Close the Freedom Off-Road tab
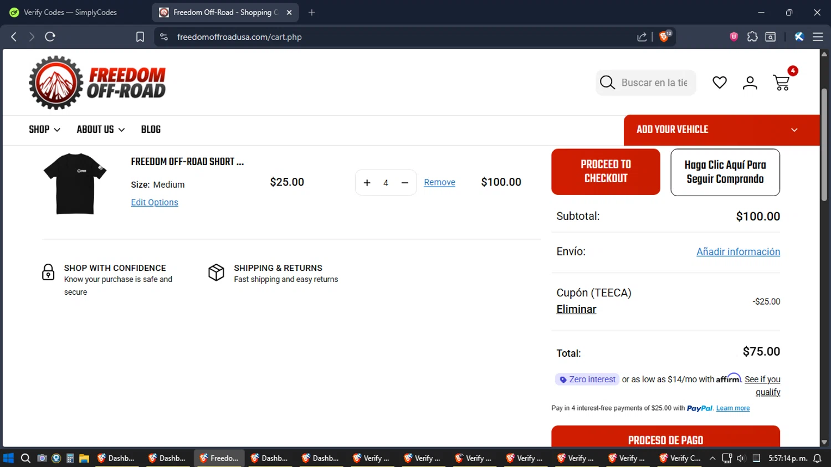 (289, 12)
